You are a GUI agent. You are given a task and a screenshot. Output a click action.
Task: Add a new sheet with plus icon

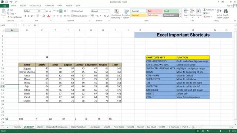193,127
